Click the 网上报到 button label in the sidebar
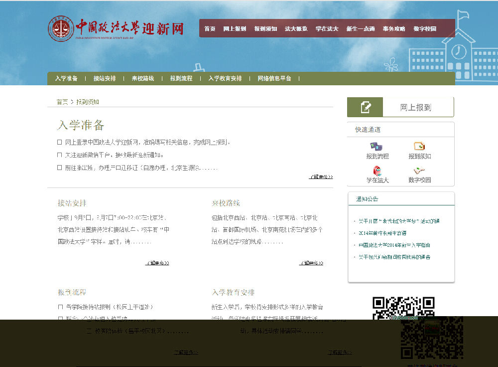This screenshot has width=498, height=367. pyautogui.click(x=416, y=108)
